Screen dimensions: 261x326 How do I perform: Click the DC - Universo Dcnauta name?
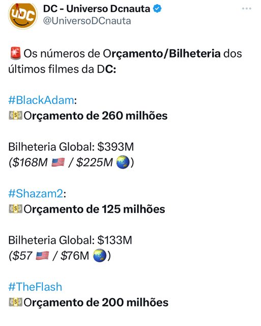pyautogui.click(x=97, y=9)
